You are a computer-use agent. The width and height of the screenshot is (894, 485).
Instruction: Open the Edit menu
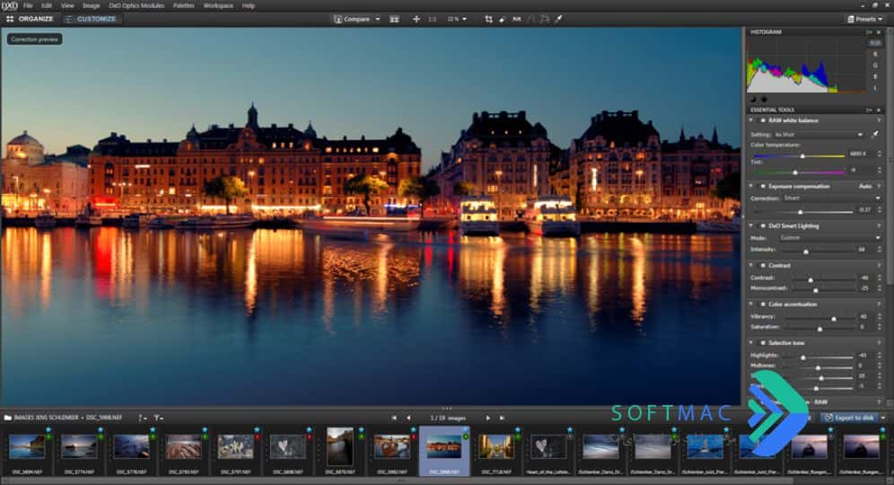[x=46, y=5]
